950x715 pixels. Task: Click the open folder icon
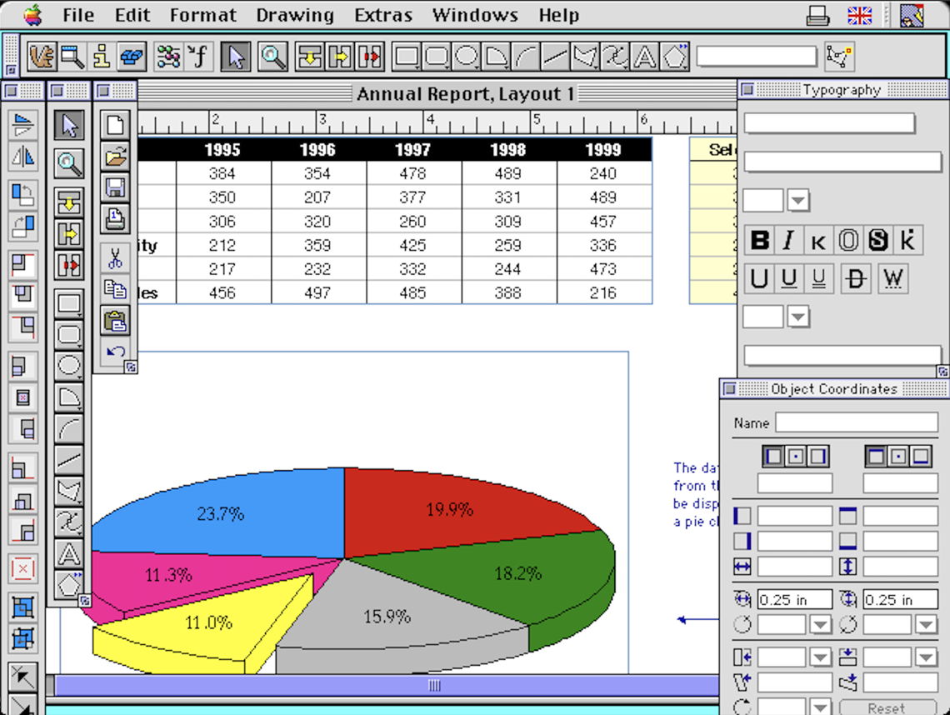point(115,157)
